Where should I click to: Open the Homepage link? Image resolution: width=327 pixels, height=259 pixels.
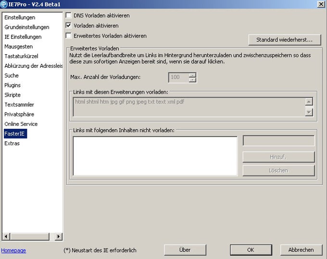tap(13, 250)
